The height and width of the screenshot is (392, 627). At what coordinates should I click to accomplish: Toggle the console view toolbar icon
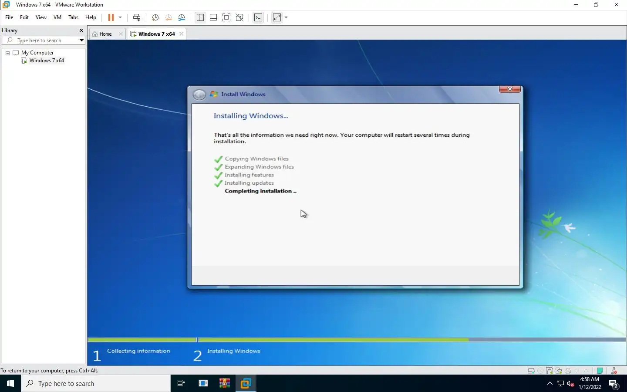[258, 17]
